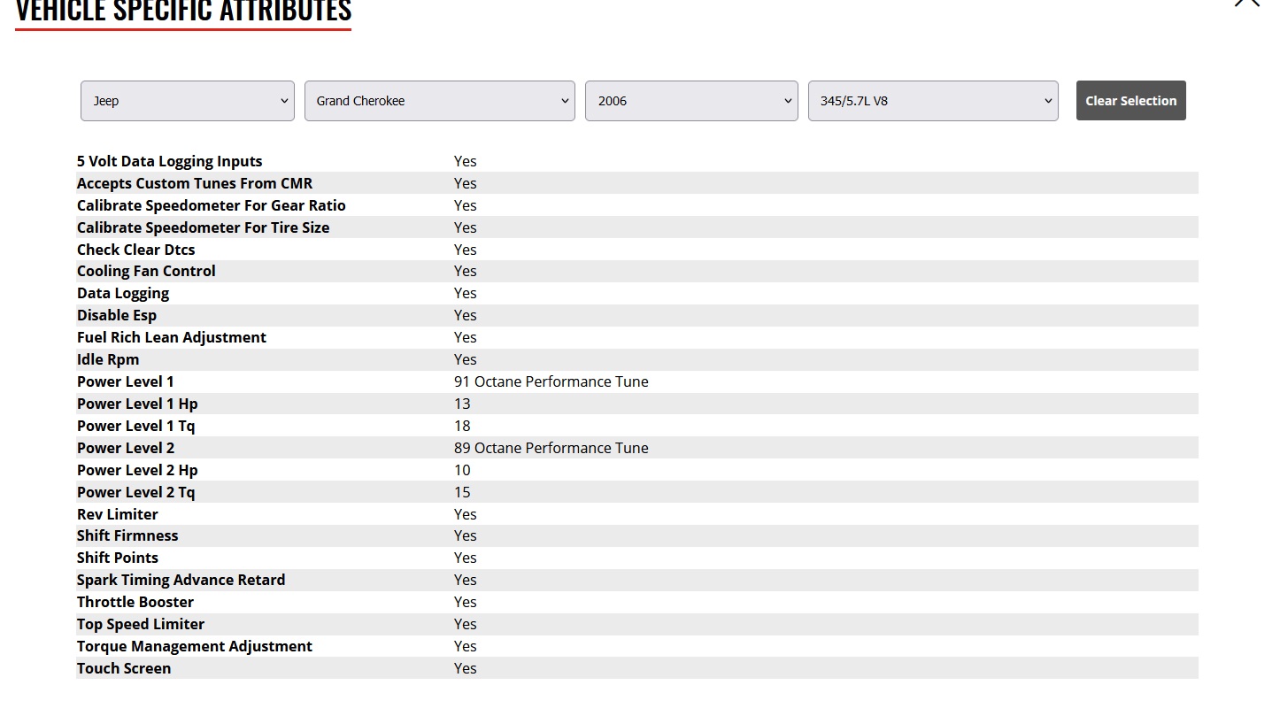Click '91 Octane Performance Tune' value
This screenshot has height=716, width=1272.
click(x=551, y=381)
